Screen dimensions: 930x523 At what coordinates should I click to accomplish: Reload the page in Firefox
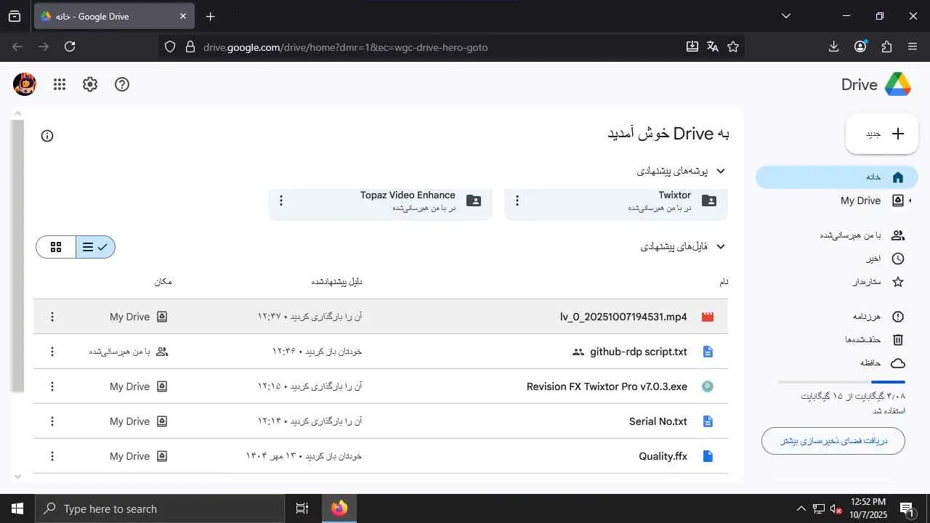70,46
